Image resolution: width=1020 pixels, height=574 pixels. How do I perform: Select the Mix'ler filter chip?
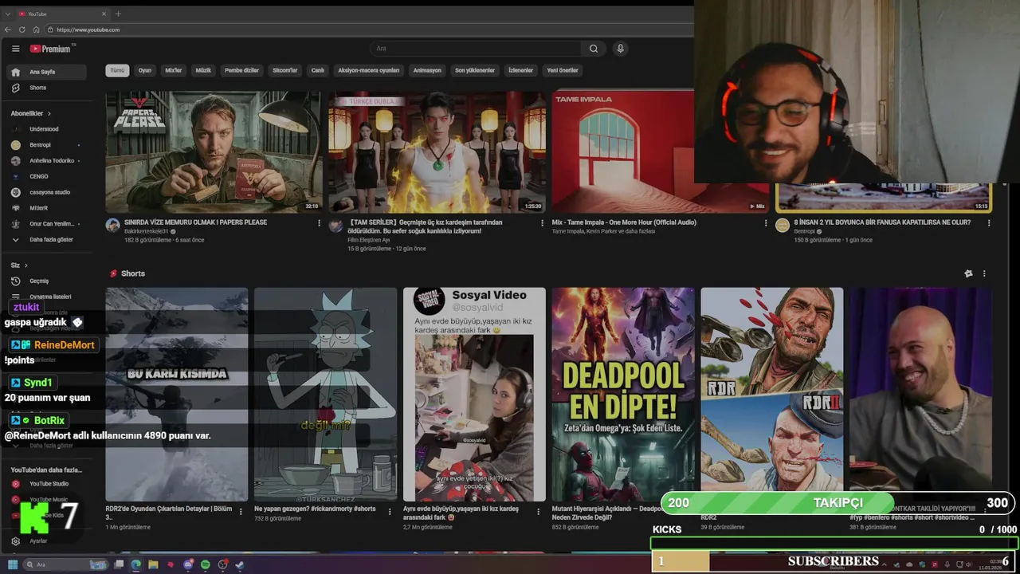point(173,70)
